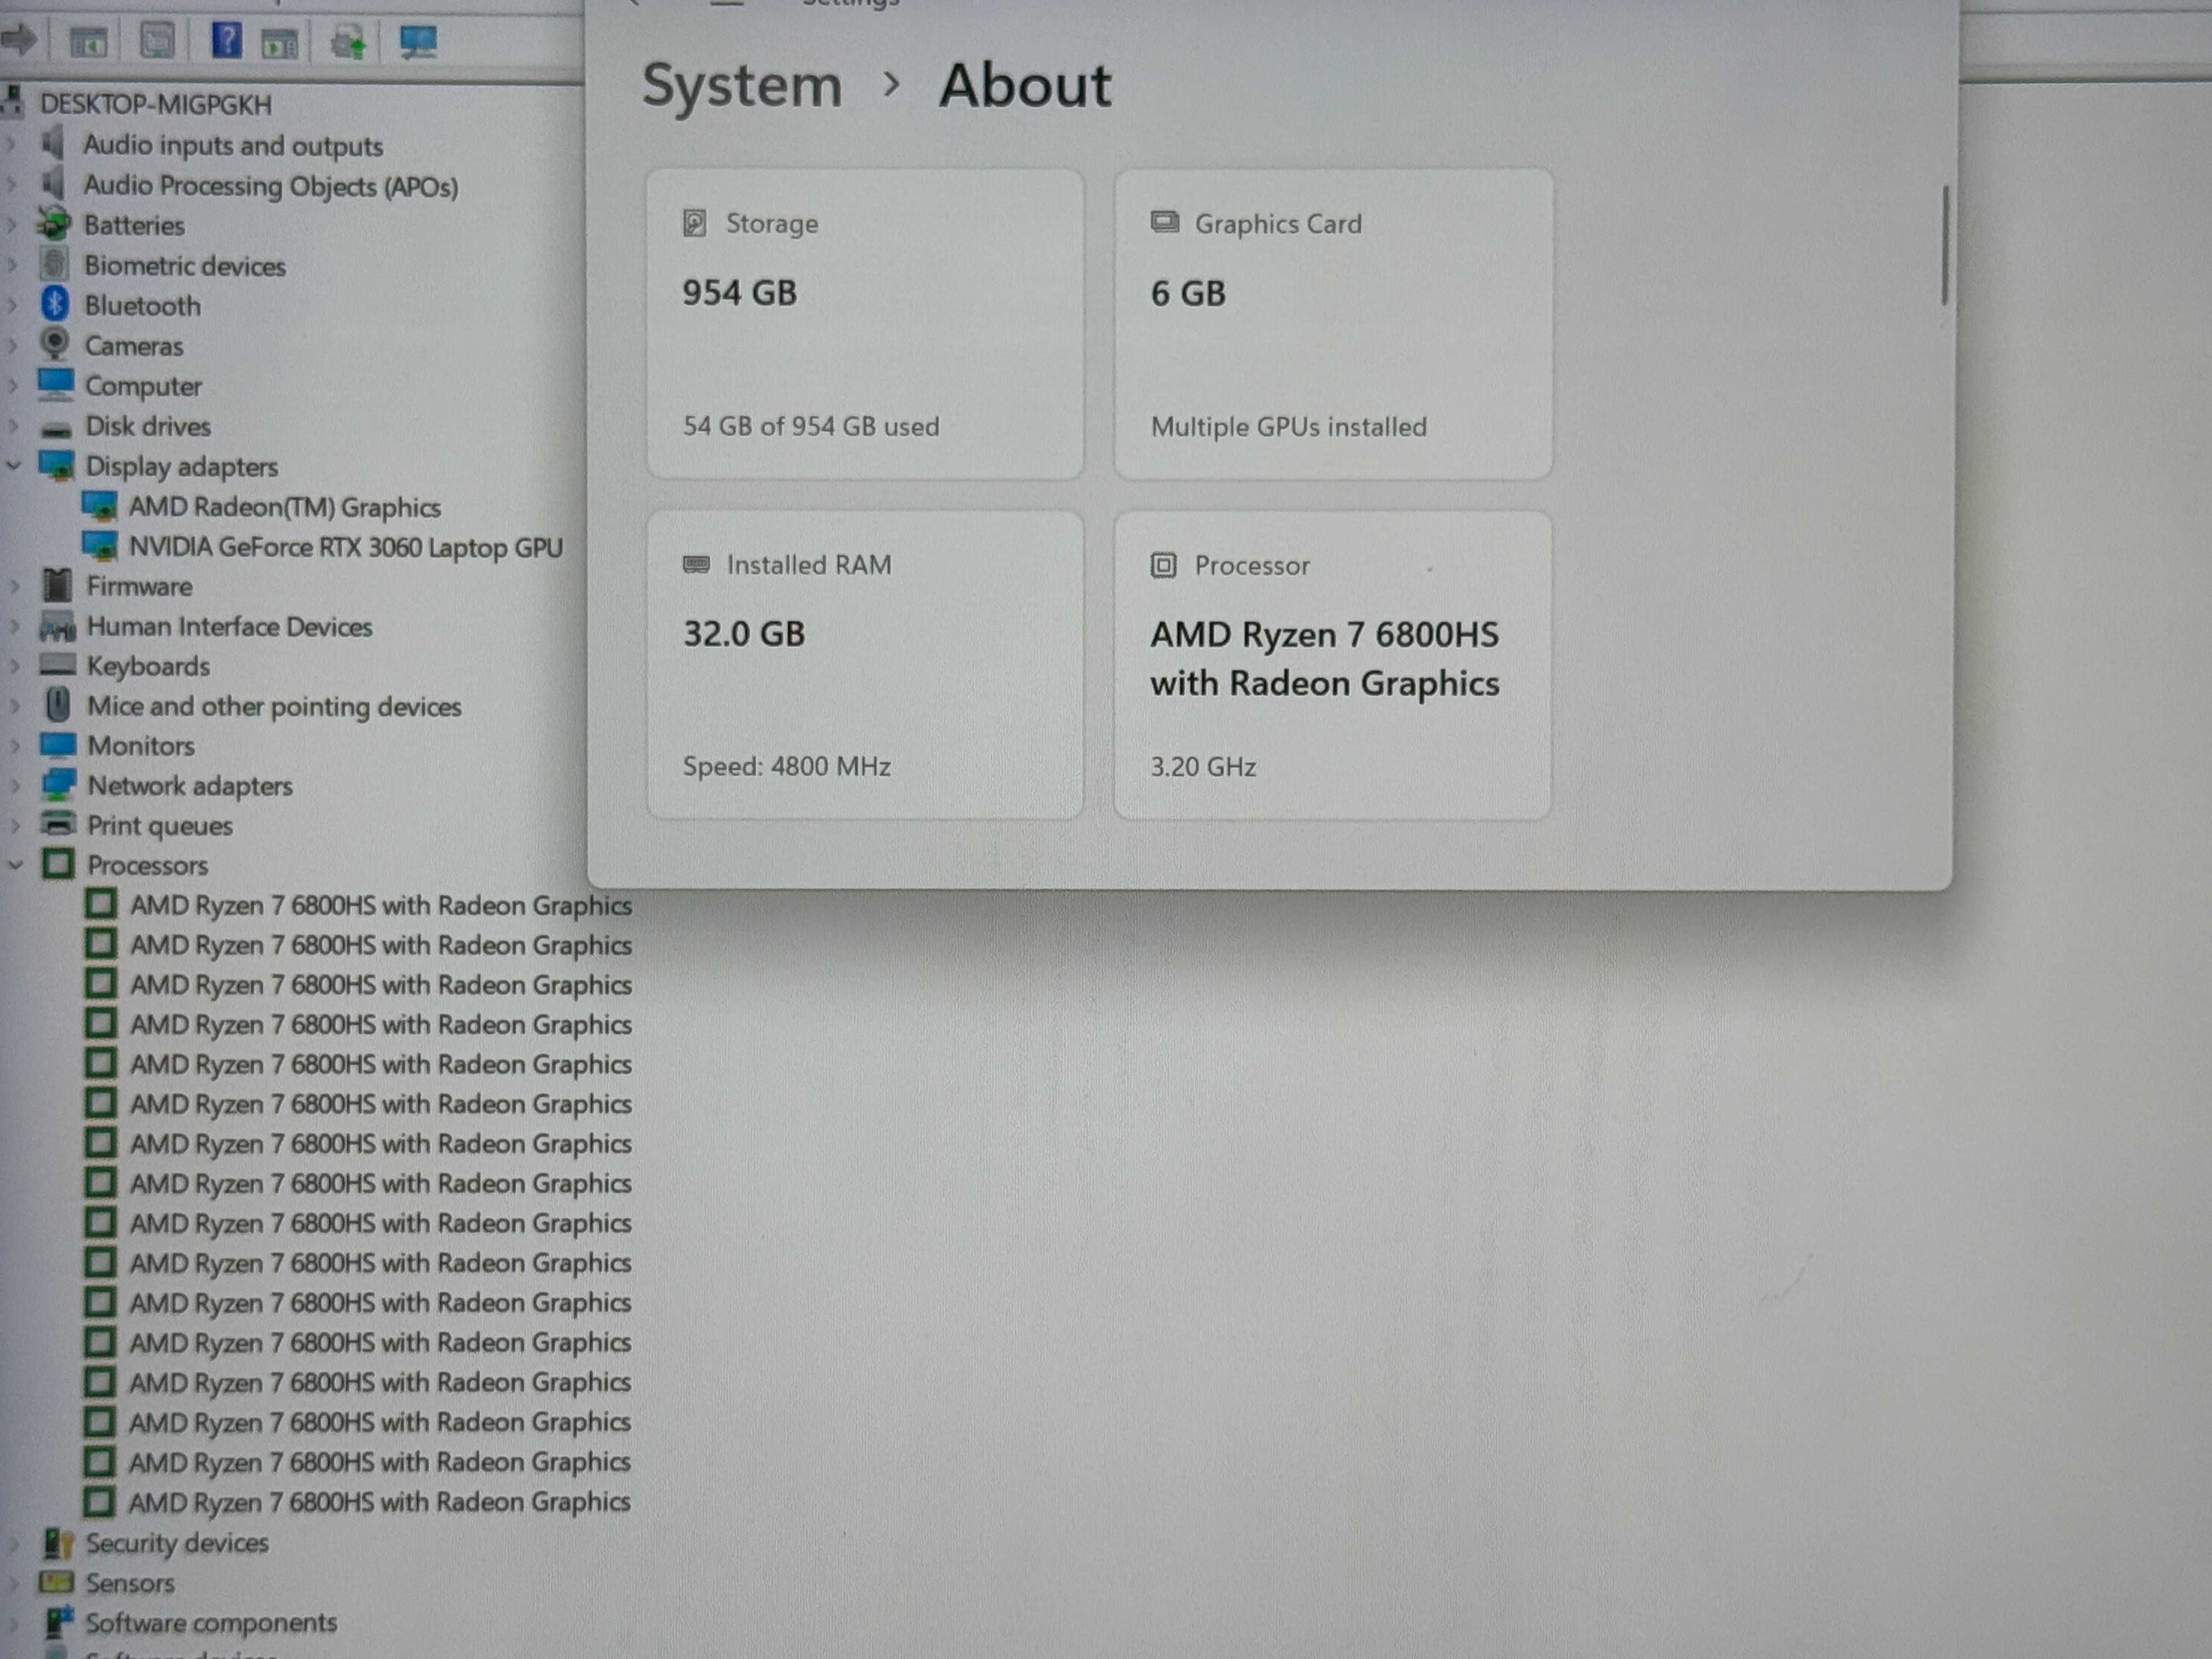
Task: Collapse the Processors node
Action: (x=15, y=865)
